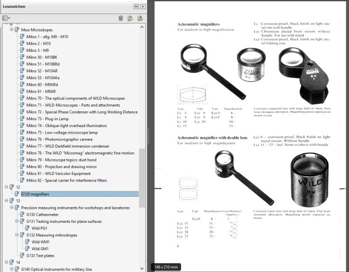Collapse Precision measuring instruments group

pyautogui.click(x=12, y=208)
